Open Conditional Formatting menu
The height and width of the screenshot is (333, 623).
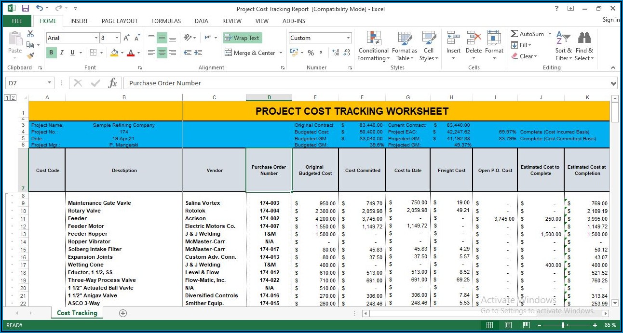373,47
